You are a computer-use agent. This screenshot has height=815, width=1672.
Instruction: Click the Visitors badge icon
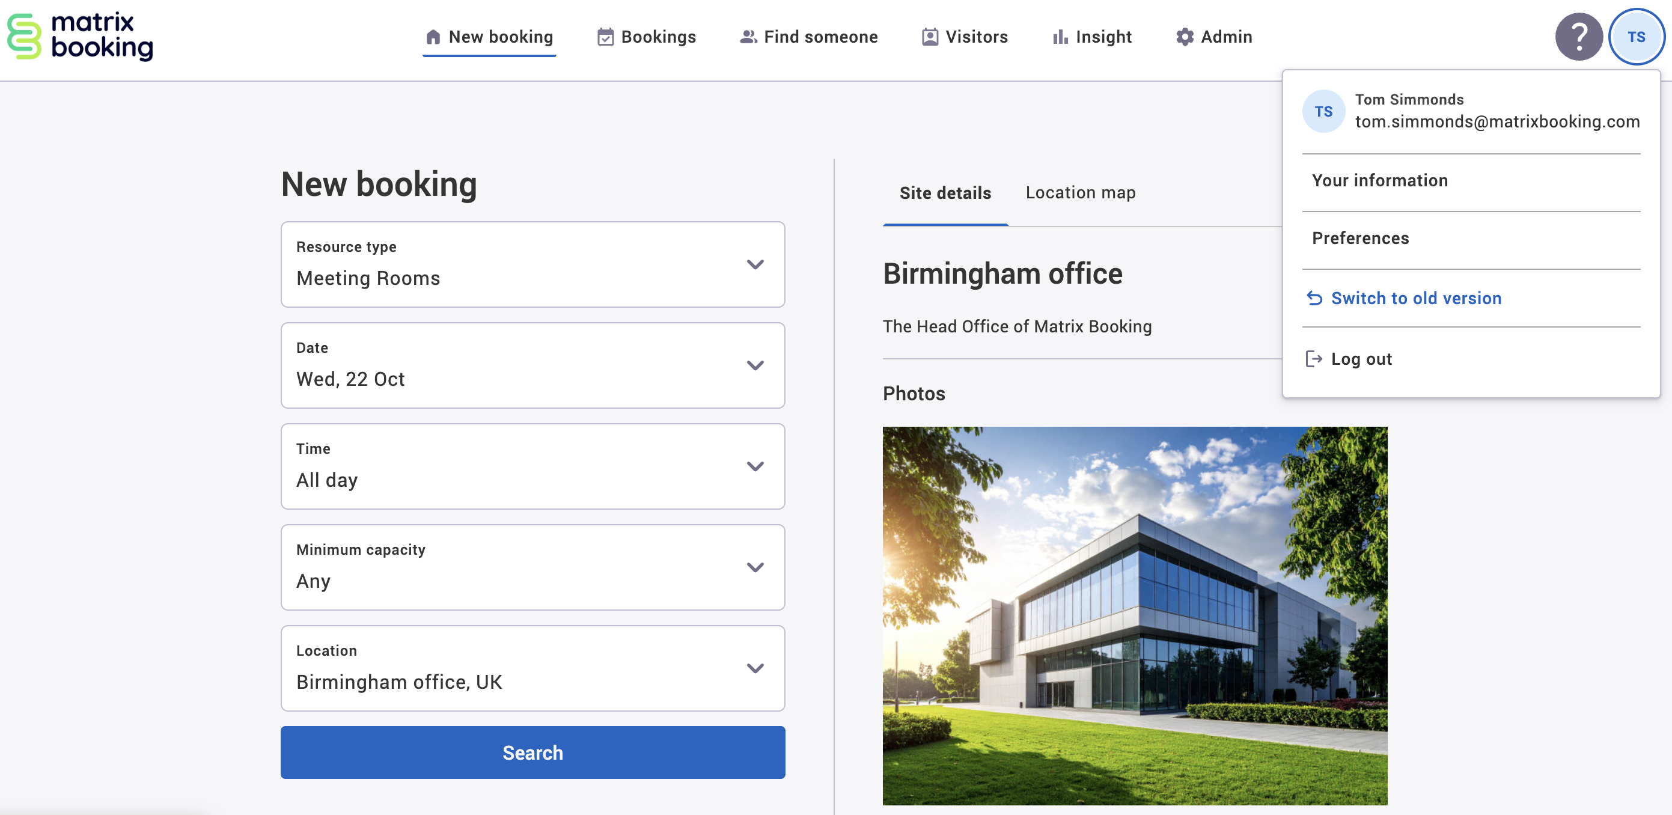[x=930, y=37]
